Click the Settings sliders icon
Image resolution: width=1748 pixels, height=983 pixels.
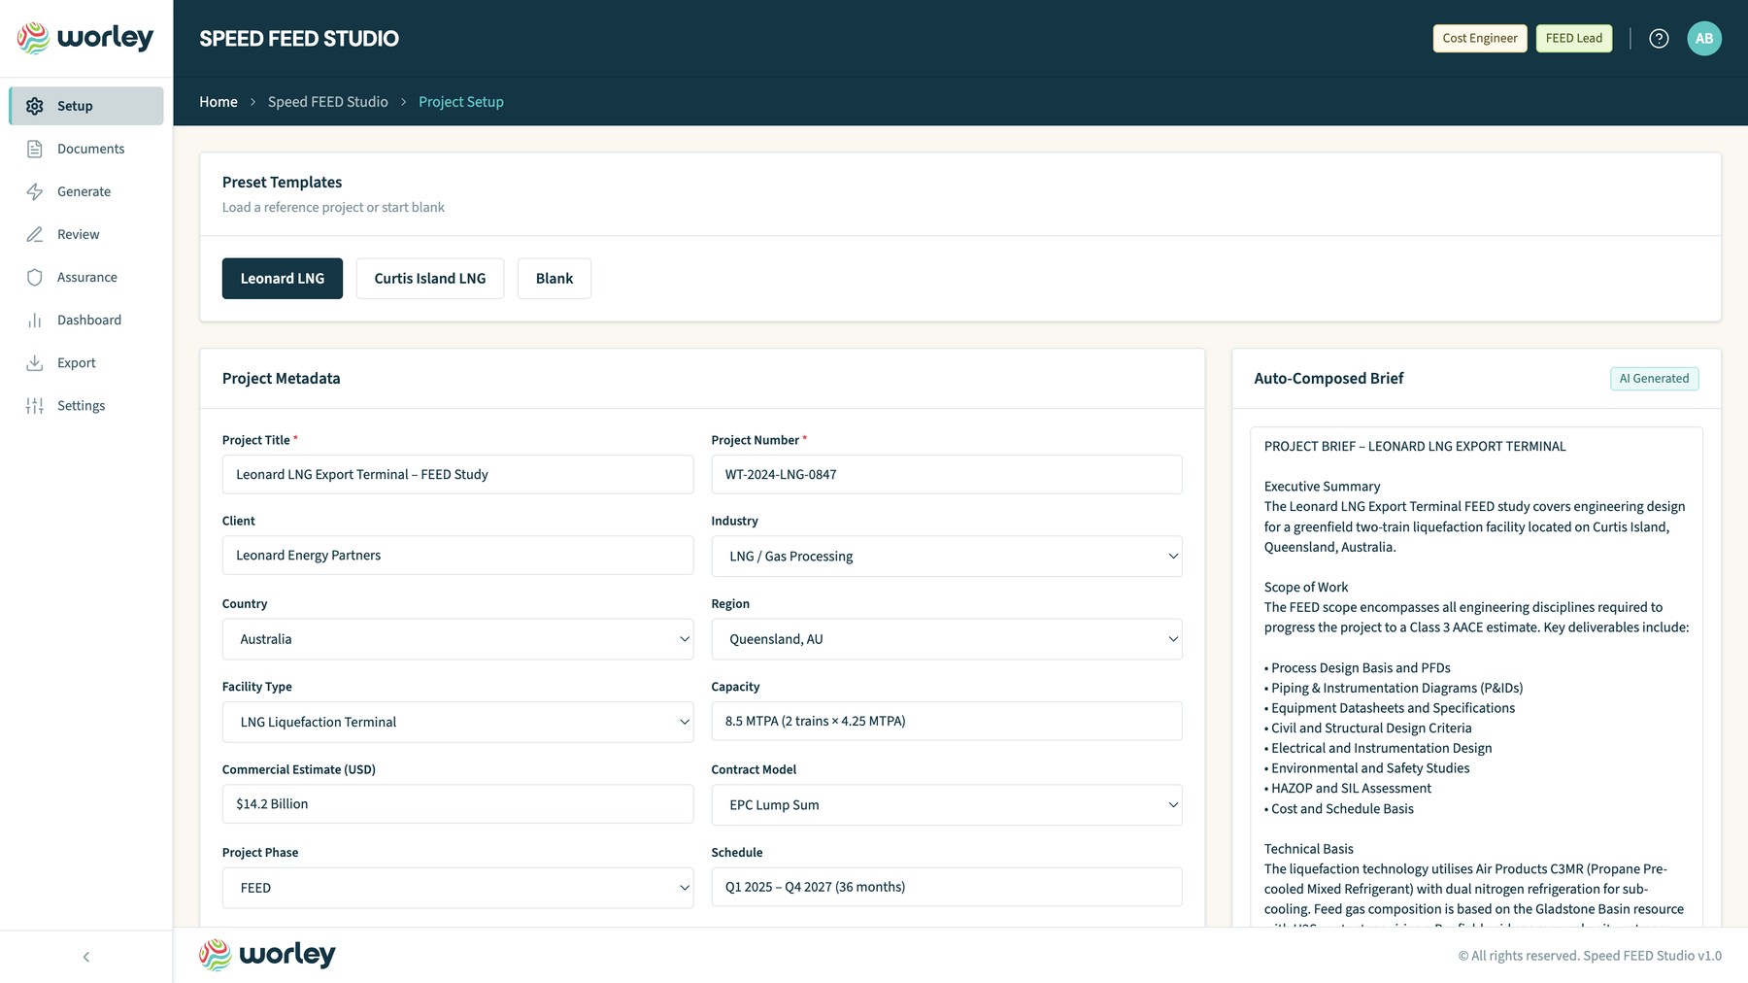pos(35,405)
